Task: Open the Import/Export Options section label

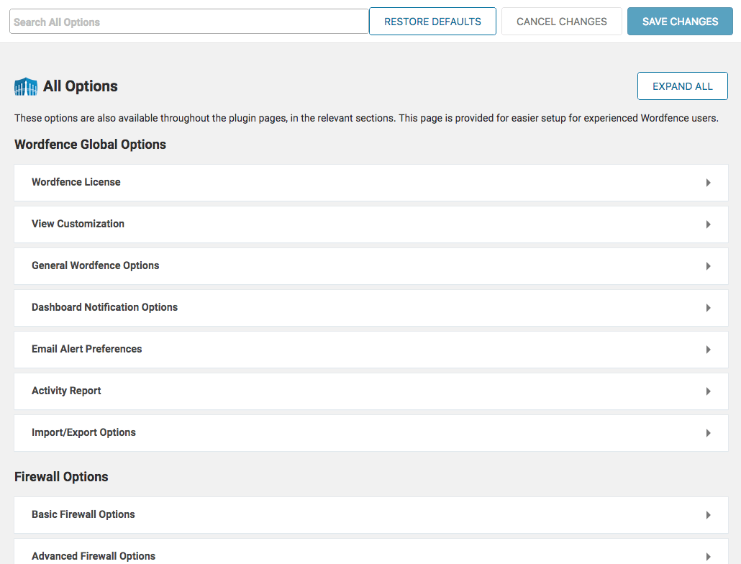Action: pos(83,432)
